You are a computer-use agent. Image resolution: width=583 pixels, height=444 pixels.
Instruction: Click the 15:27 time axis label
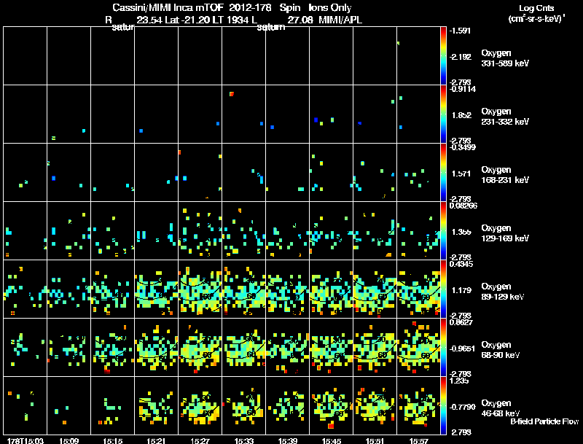click(x=200, y=440)
